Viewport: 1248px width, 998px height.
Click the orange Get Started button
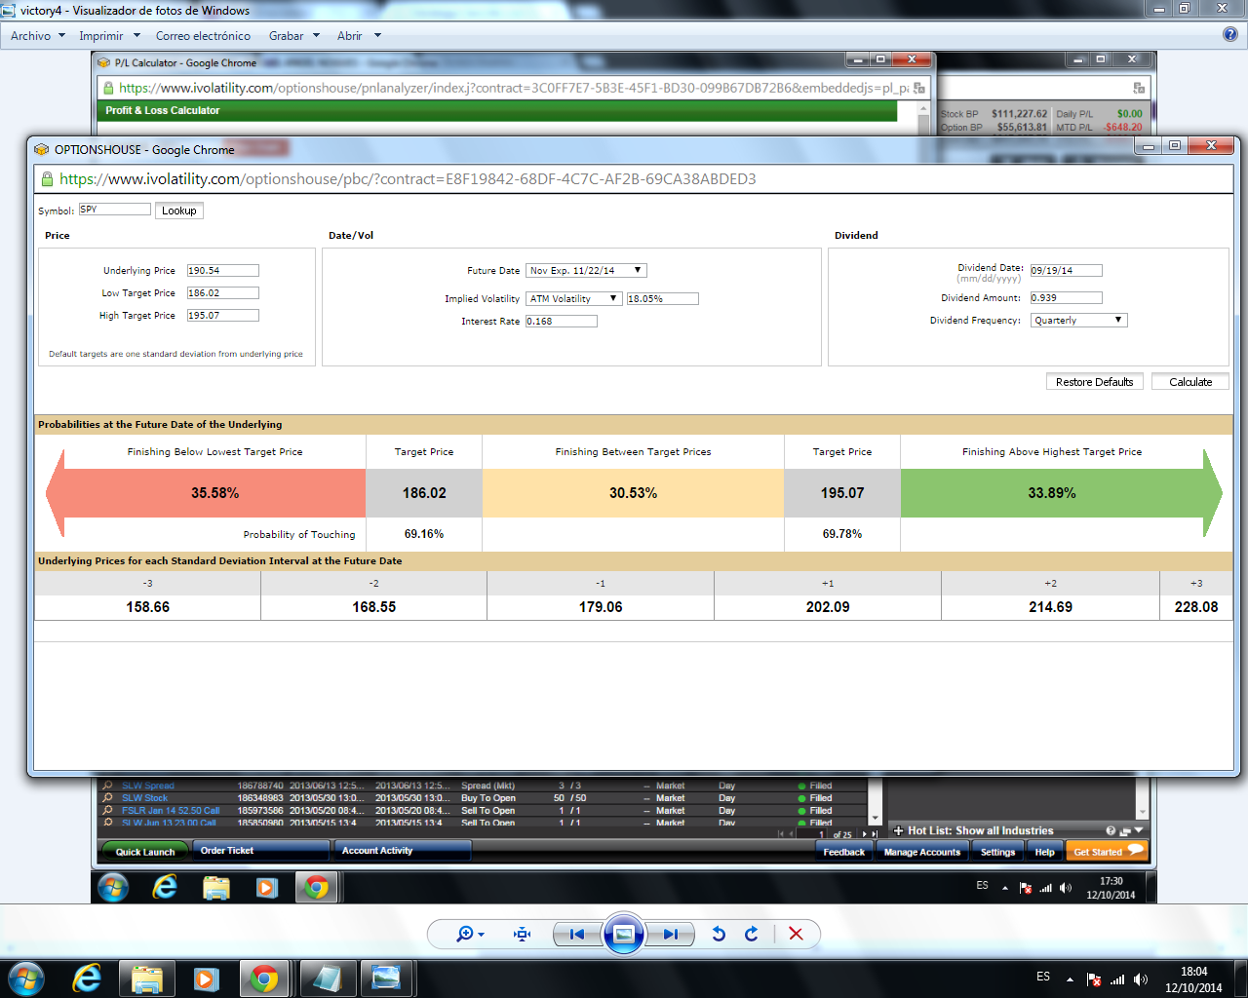click(1107, 851)
